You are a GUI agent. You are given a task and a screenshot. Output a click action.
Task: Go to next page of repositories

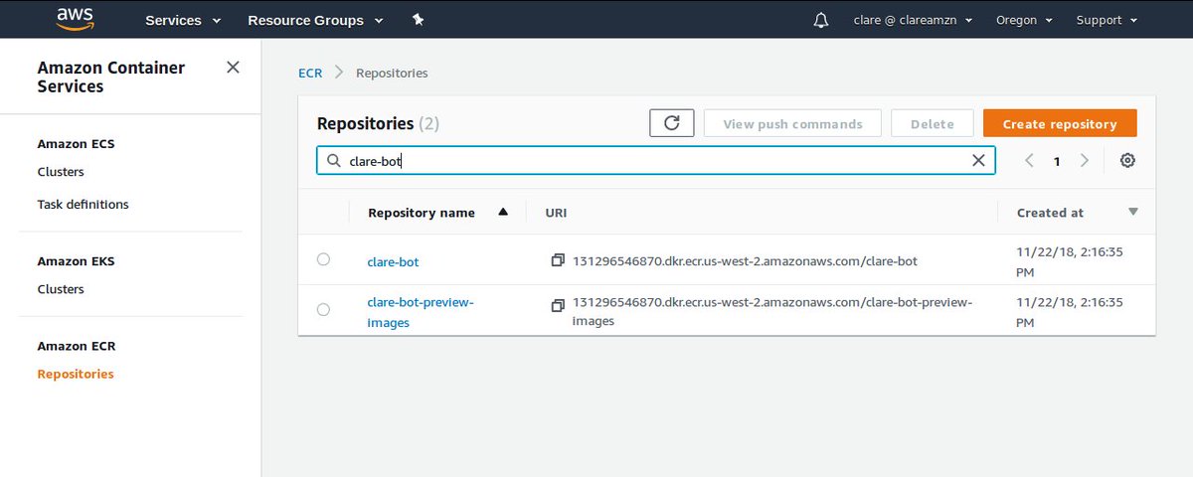1085,160
